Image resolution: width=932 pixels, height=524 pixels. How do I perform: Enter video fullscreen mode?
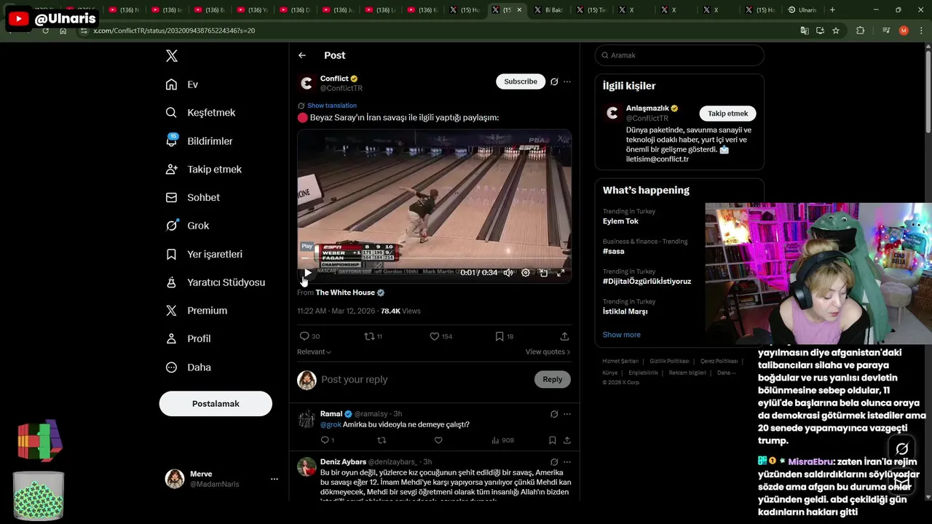coord(561,273)
